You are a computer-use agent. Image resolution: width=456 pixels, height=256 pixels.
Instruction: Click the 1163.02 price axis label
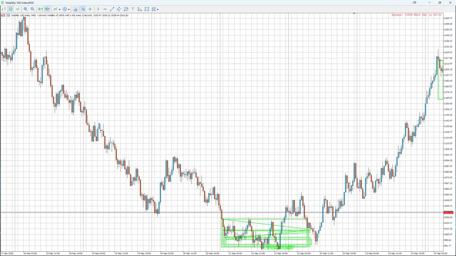(448, 103)
